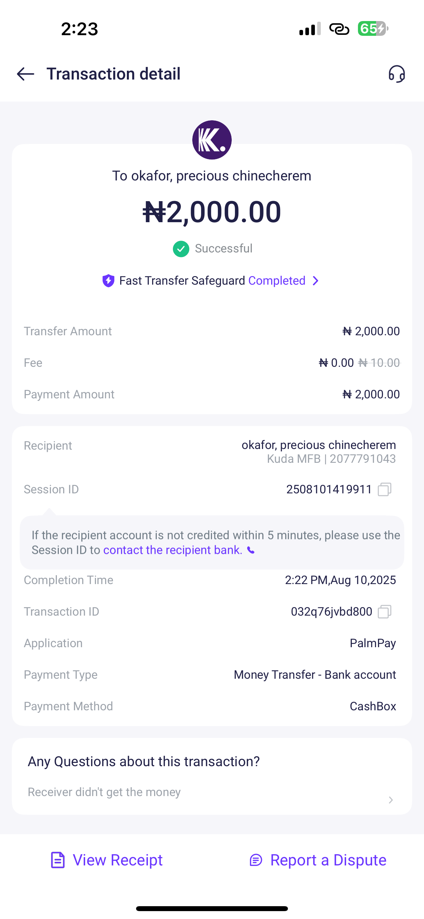
Task: Tap the Report a Dispute chat icon
Action: 256,860
